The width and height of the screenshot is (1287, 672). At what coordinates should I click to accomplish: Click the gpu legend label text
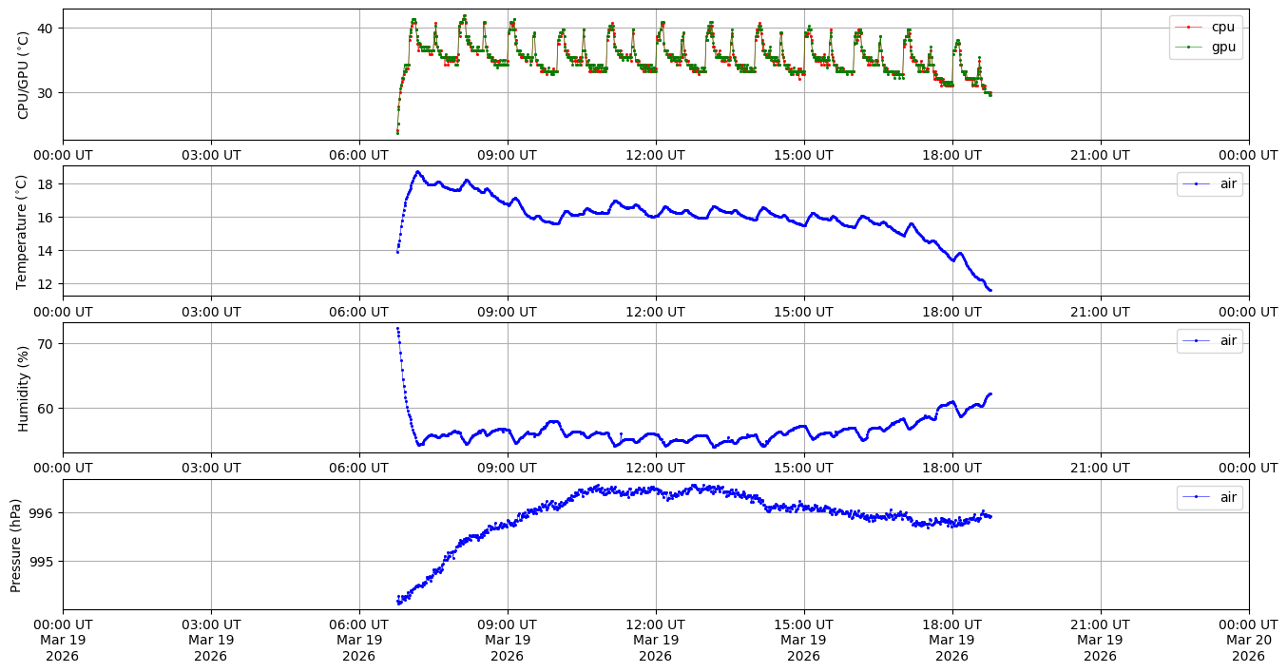(x=1223, y=46)
